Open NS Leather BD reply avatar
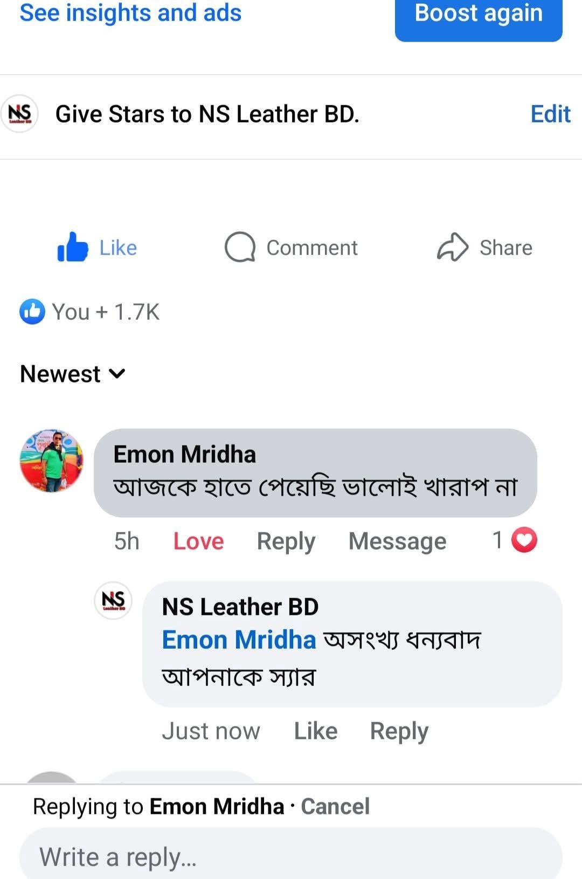This screenshot has width=582, height=879. (x=113, y=600)
